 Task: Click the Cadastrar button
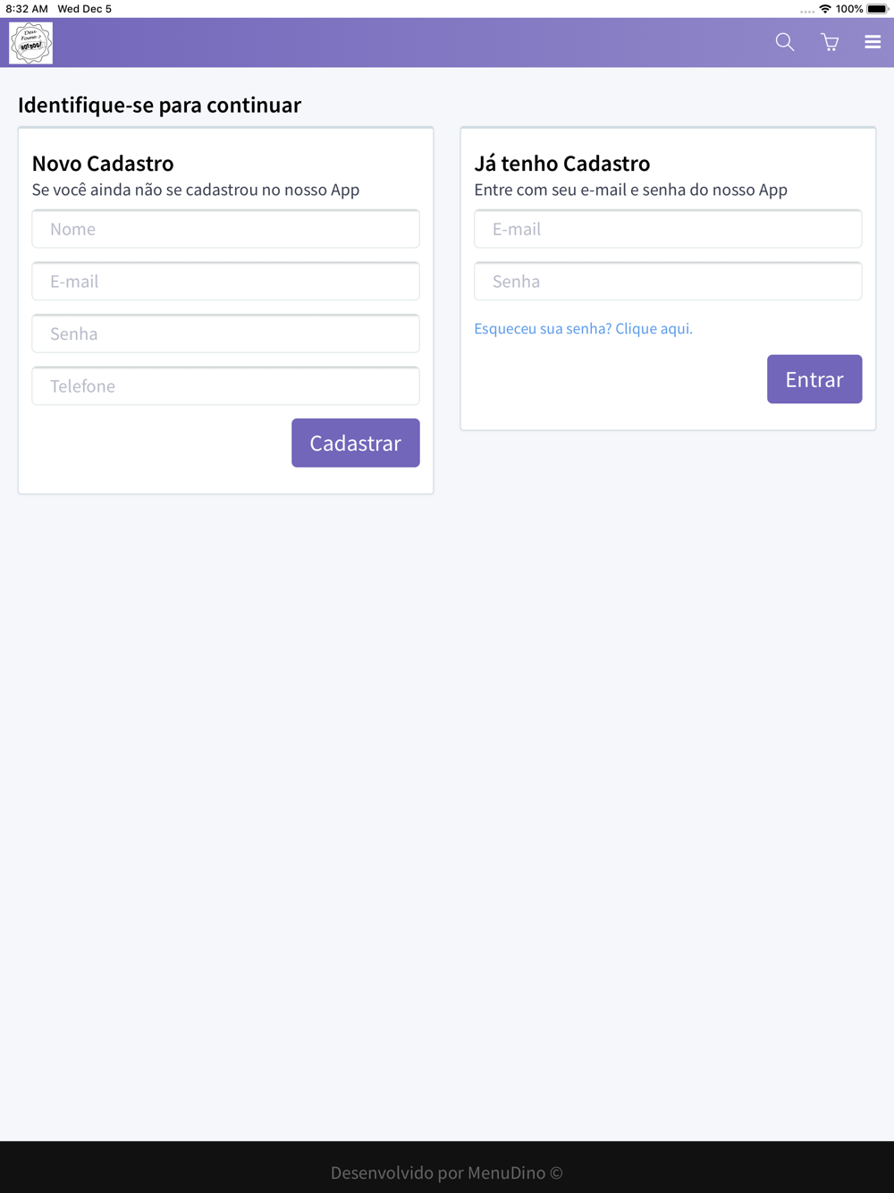(x=356, y=443)
